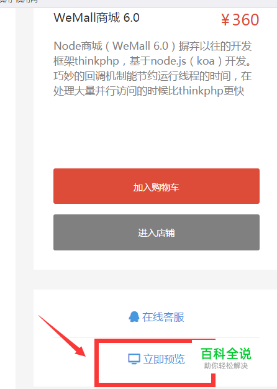Click the description line starting 处理大量并行访问
The height and width of the screenshot is (389, 277).
coord(149,91)
